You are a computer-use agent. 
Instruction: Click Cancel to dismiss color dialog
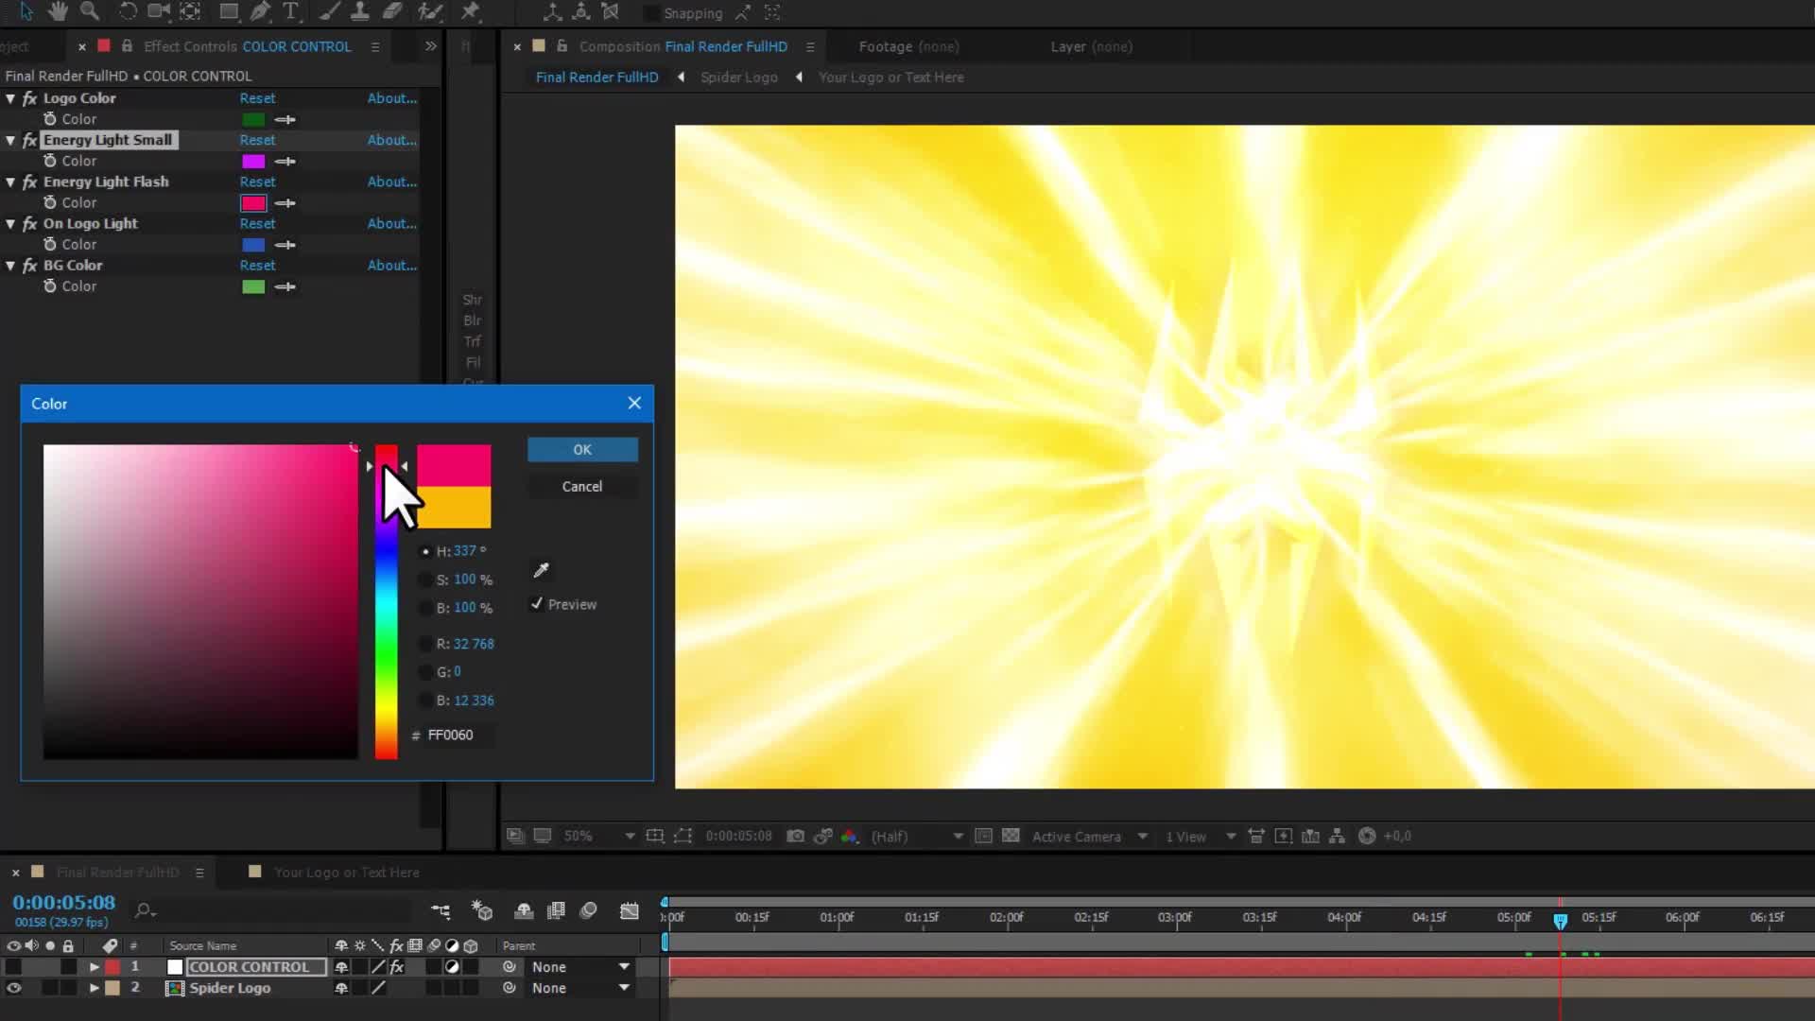point(582,486)
